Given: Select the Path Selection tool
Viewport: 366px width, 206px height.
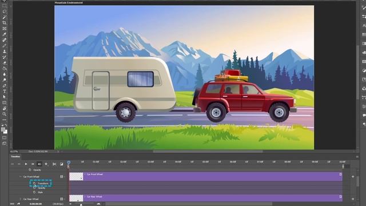Looking at the screenshot, I should [4, 97].
